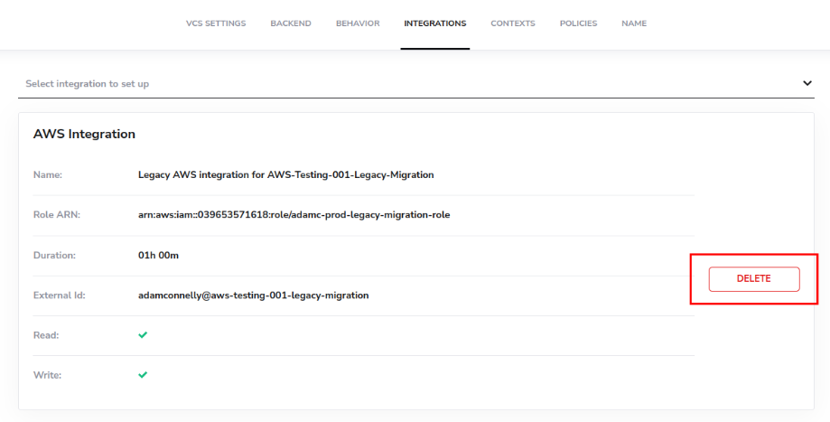The width and height of the screenshot is (830, 422).
Task: Click the Role ARN value text
Action: tap(294, 215)
